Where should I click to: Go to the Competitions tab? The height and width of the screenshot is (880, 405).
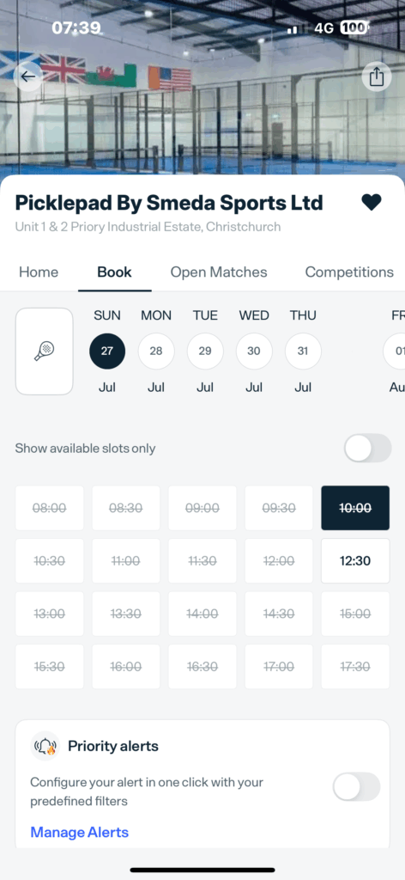pos(349,272)
